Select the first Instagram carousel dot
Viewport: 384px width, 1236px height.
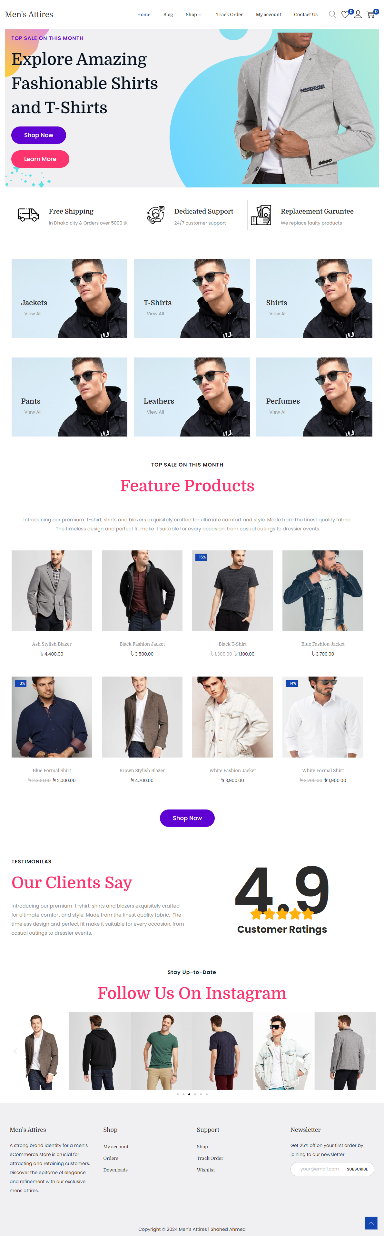coord(177,1094)
